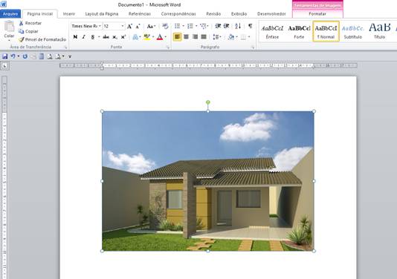
Task: Save document with the floppy disk icon
Action: pyautogui.click(x=4, y=56)
